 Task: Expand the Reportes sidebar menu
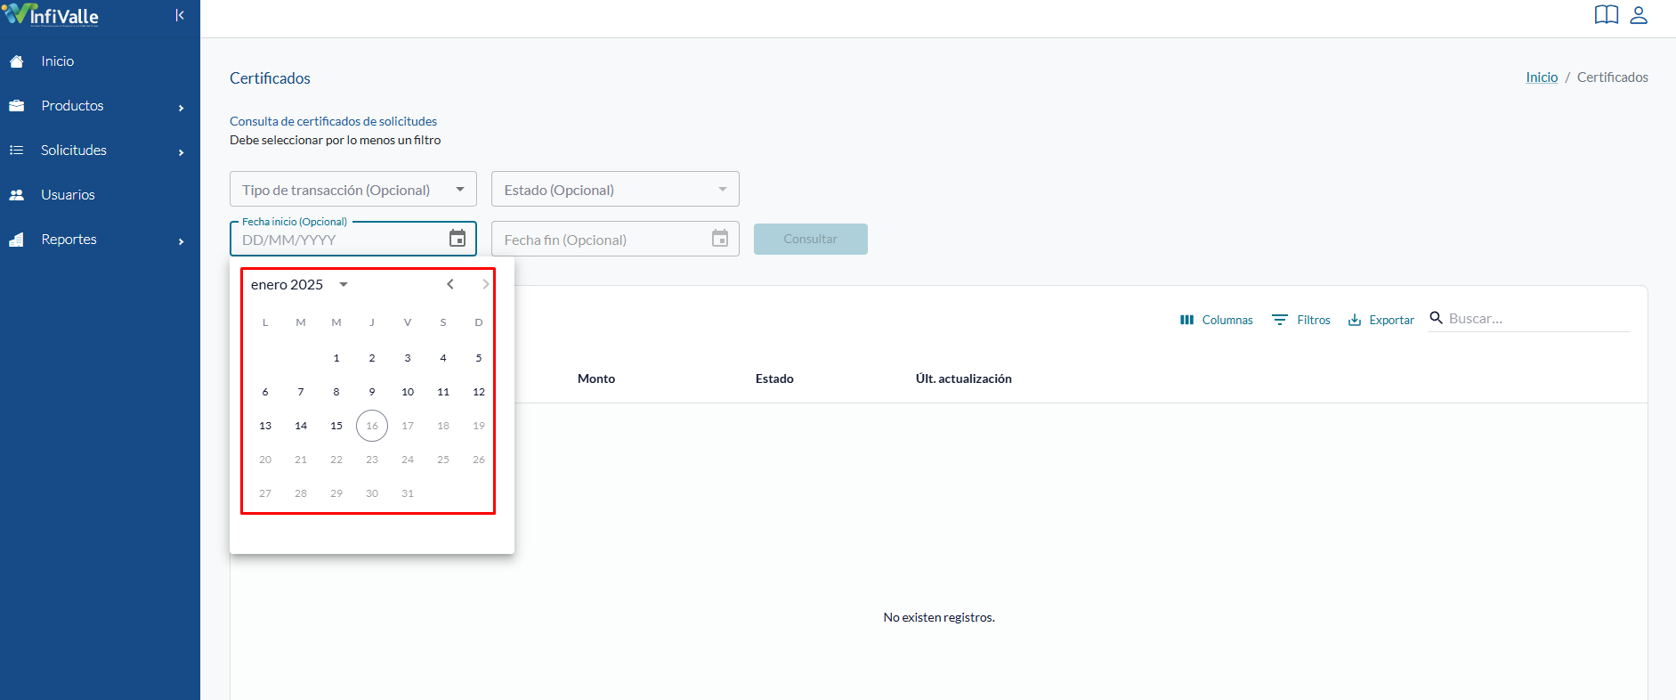[100, 240]
